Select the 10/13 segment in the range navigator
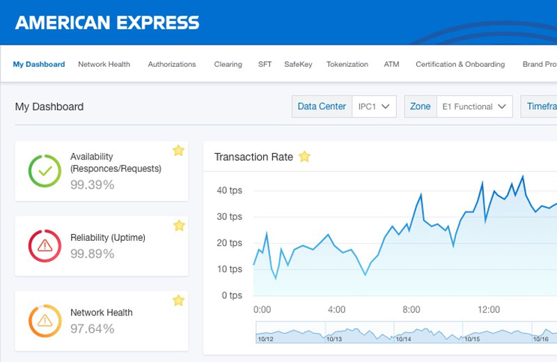The height and width of the screenshot is (362, 557). point(359,333)
